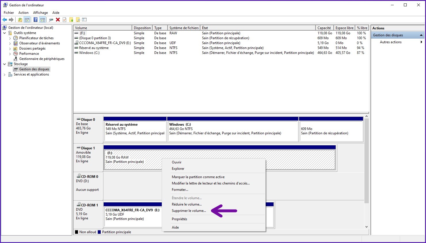Click the checkmark page properties icon
The height and width of the screenshot is (243, 426).
pos(64,20)
